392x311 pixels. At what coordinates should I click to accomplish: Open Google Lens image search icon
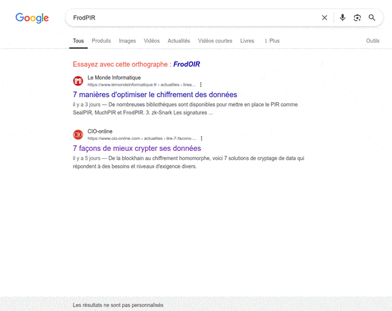(357, 18)
